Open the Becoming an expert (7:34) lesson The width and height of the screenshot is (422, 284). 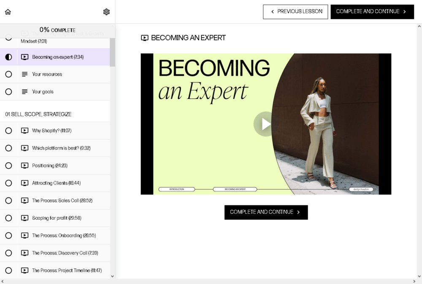[55, 57]
